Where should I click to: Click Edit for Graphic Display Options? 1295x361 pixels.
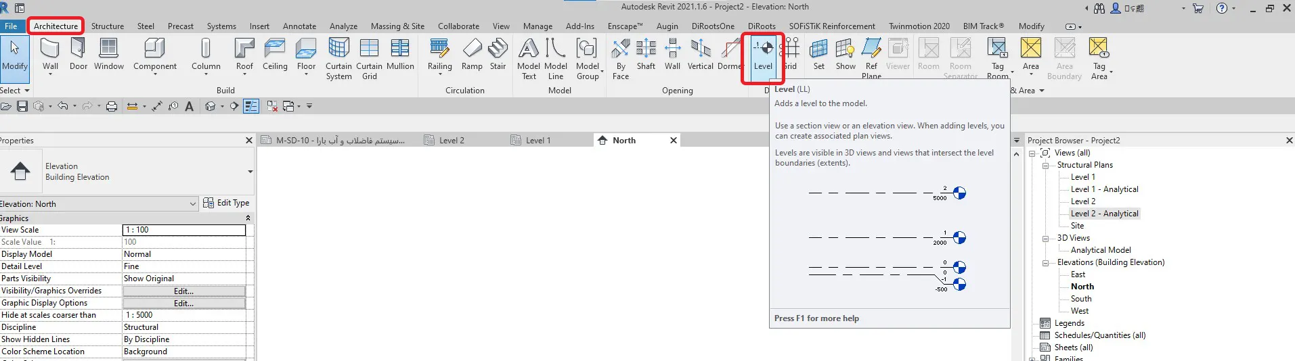click(x=183, y=303)
